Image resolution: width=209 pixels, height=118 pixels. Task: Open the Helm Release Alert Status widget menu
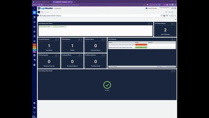coord(151,24)
